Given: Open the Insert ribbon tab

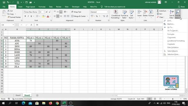Looking at the screenshot, I should pyautogui.click(x=20, y=7).
